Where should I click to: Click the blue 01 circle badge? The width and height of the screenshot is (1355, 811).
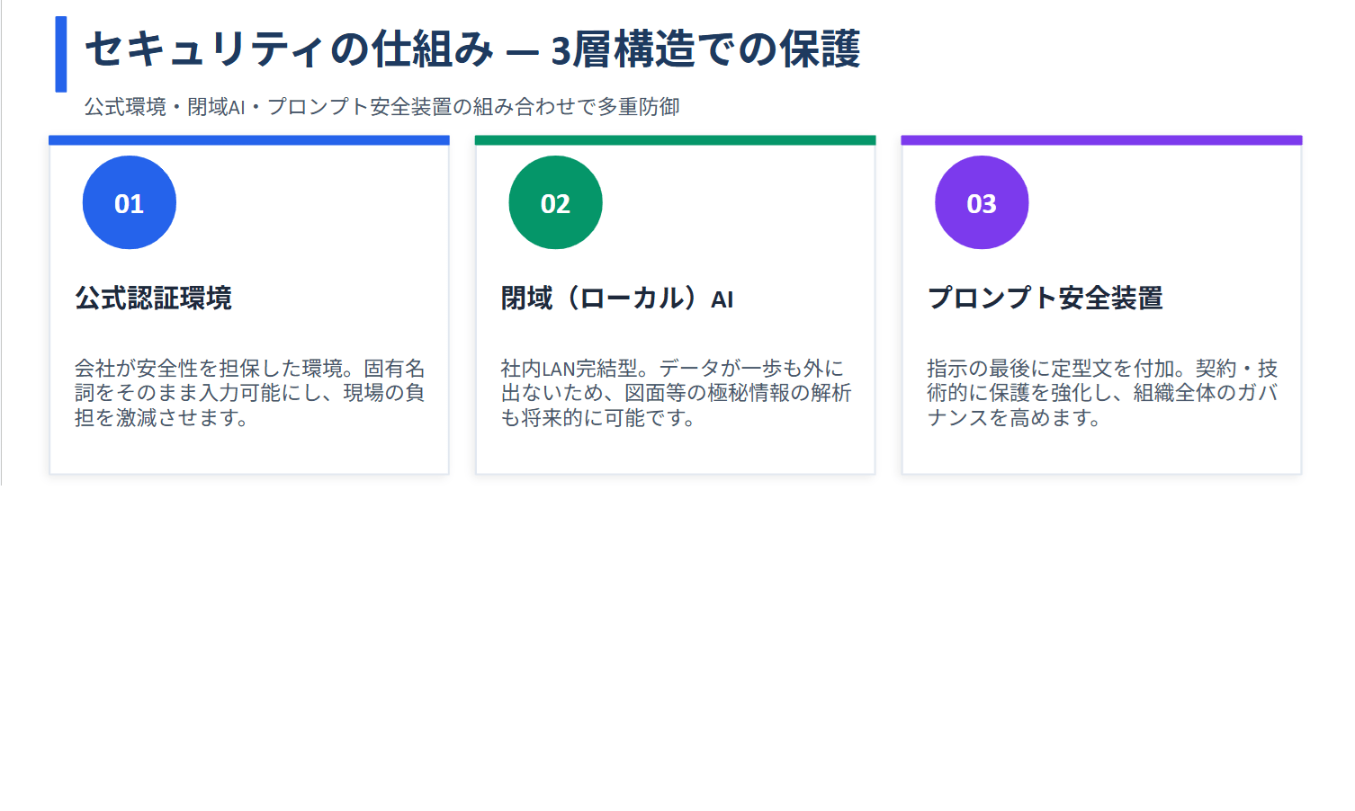[129, 203]
